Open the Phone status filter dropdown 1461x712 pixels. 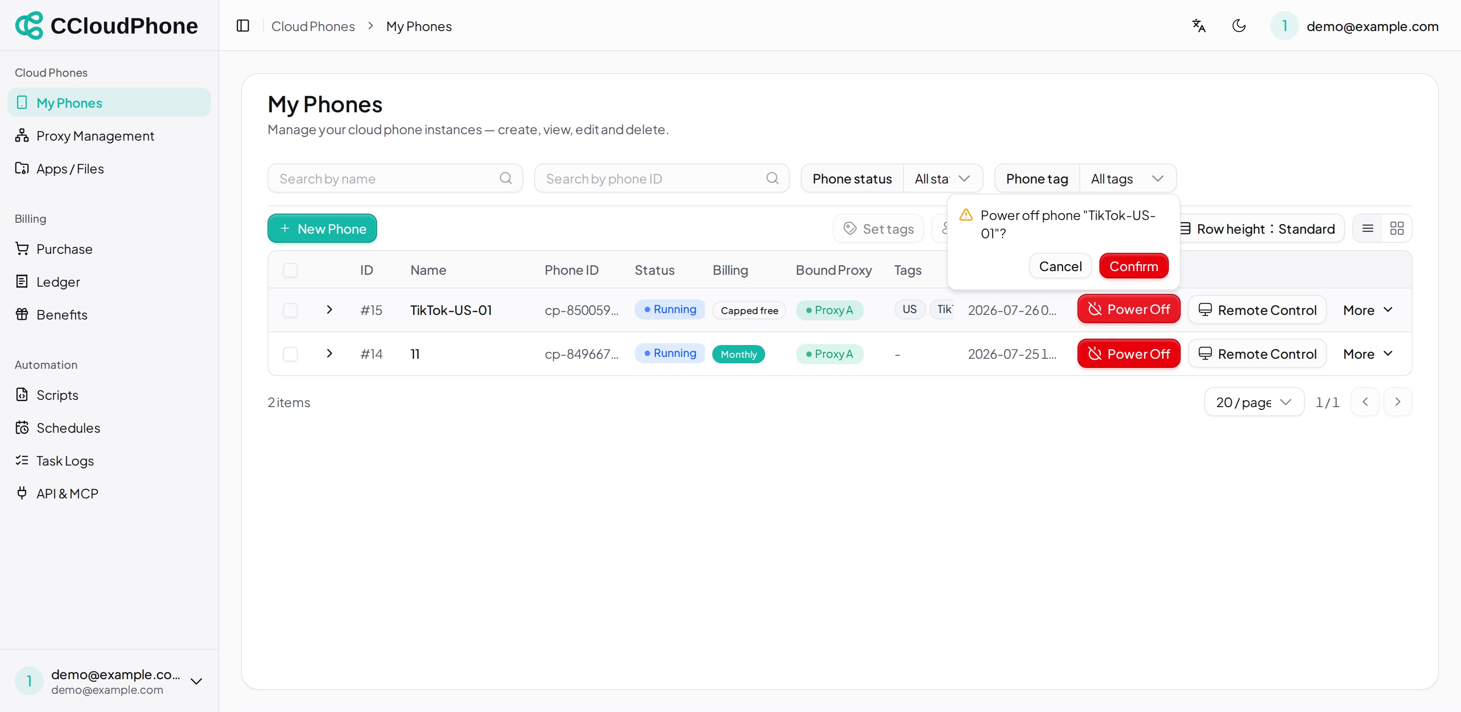click(x=943, y=178)
